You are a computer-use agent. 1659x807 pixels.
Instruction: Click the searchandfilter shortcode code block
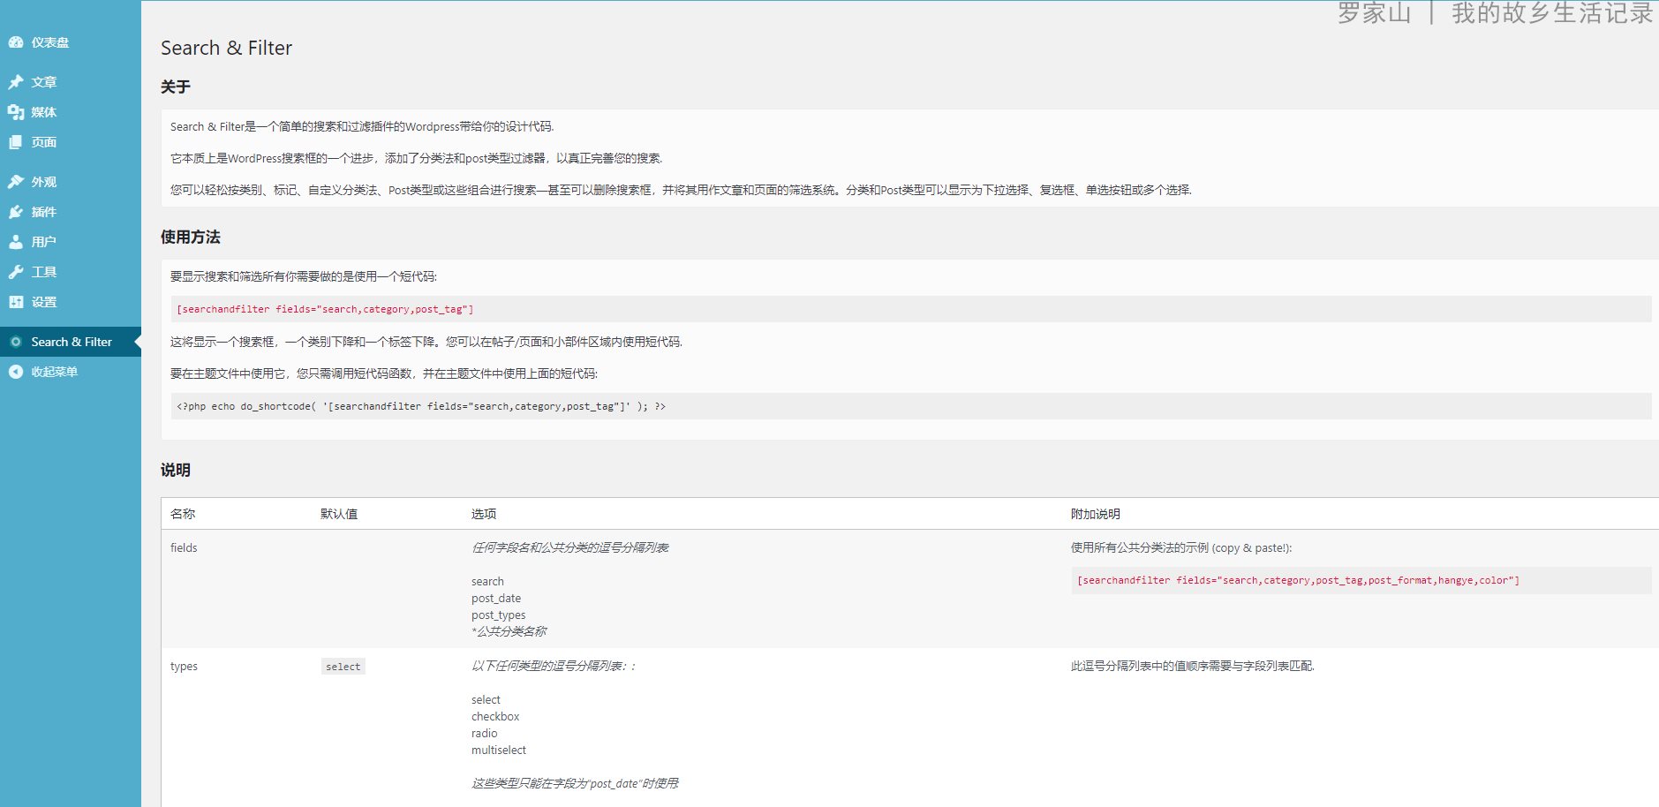[x=325, y=309]
